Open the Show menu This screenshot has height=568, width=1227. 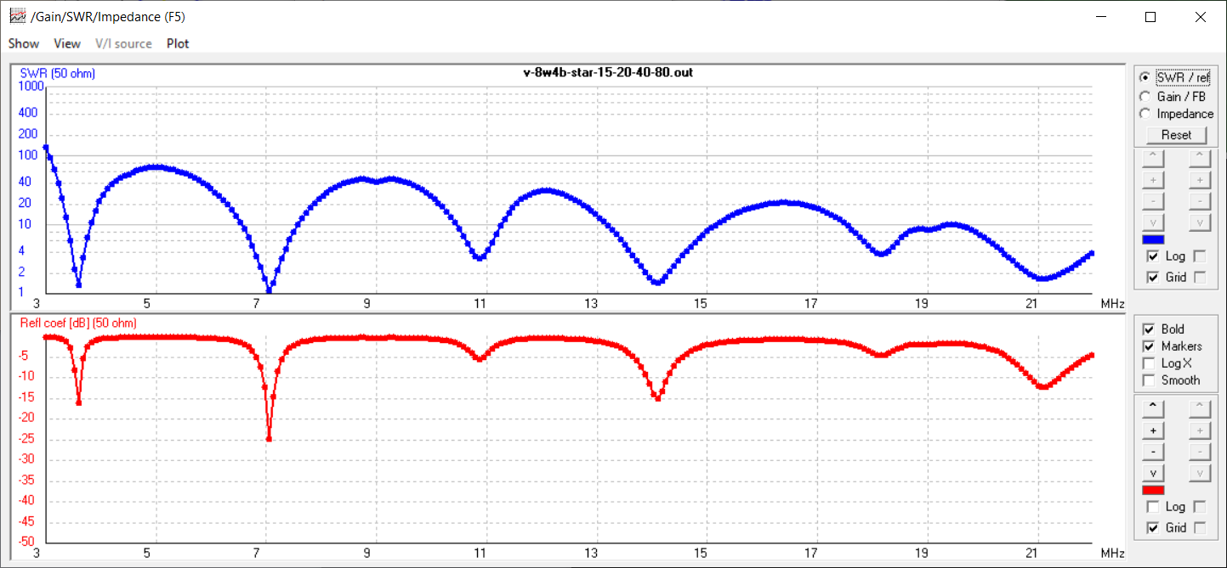point(24,43)
